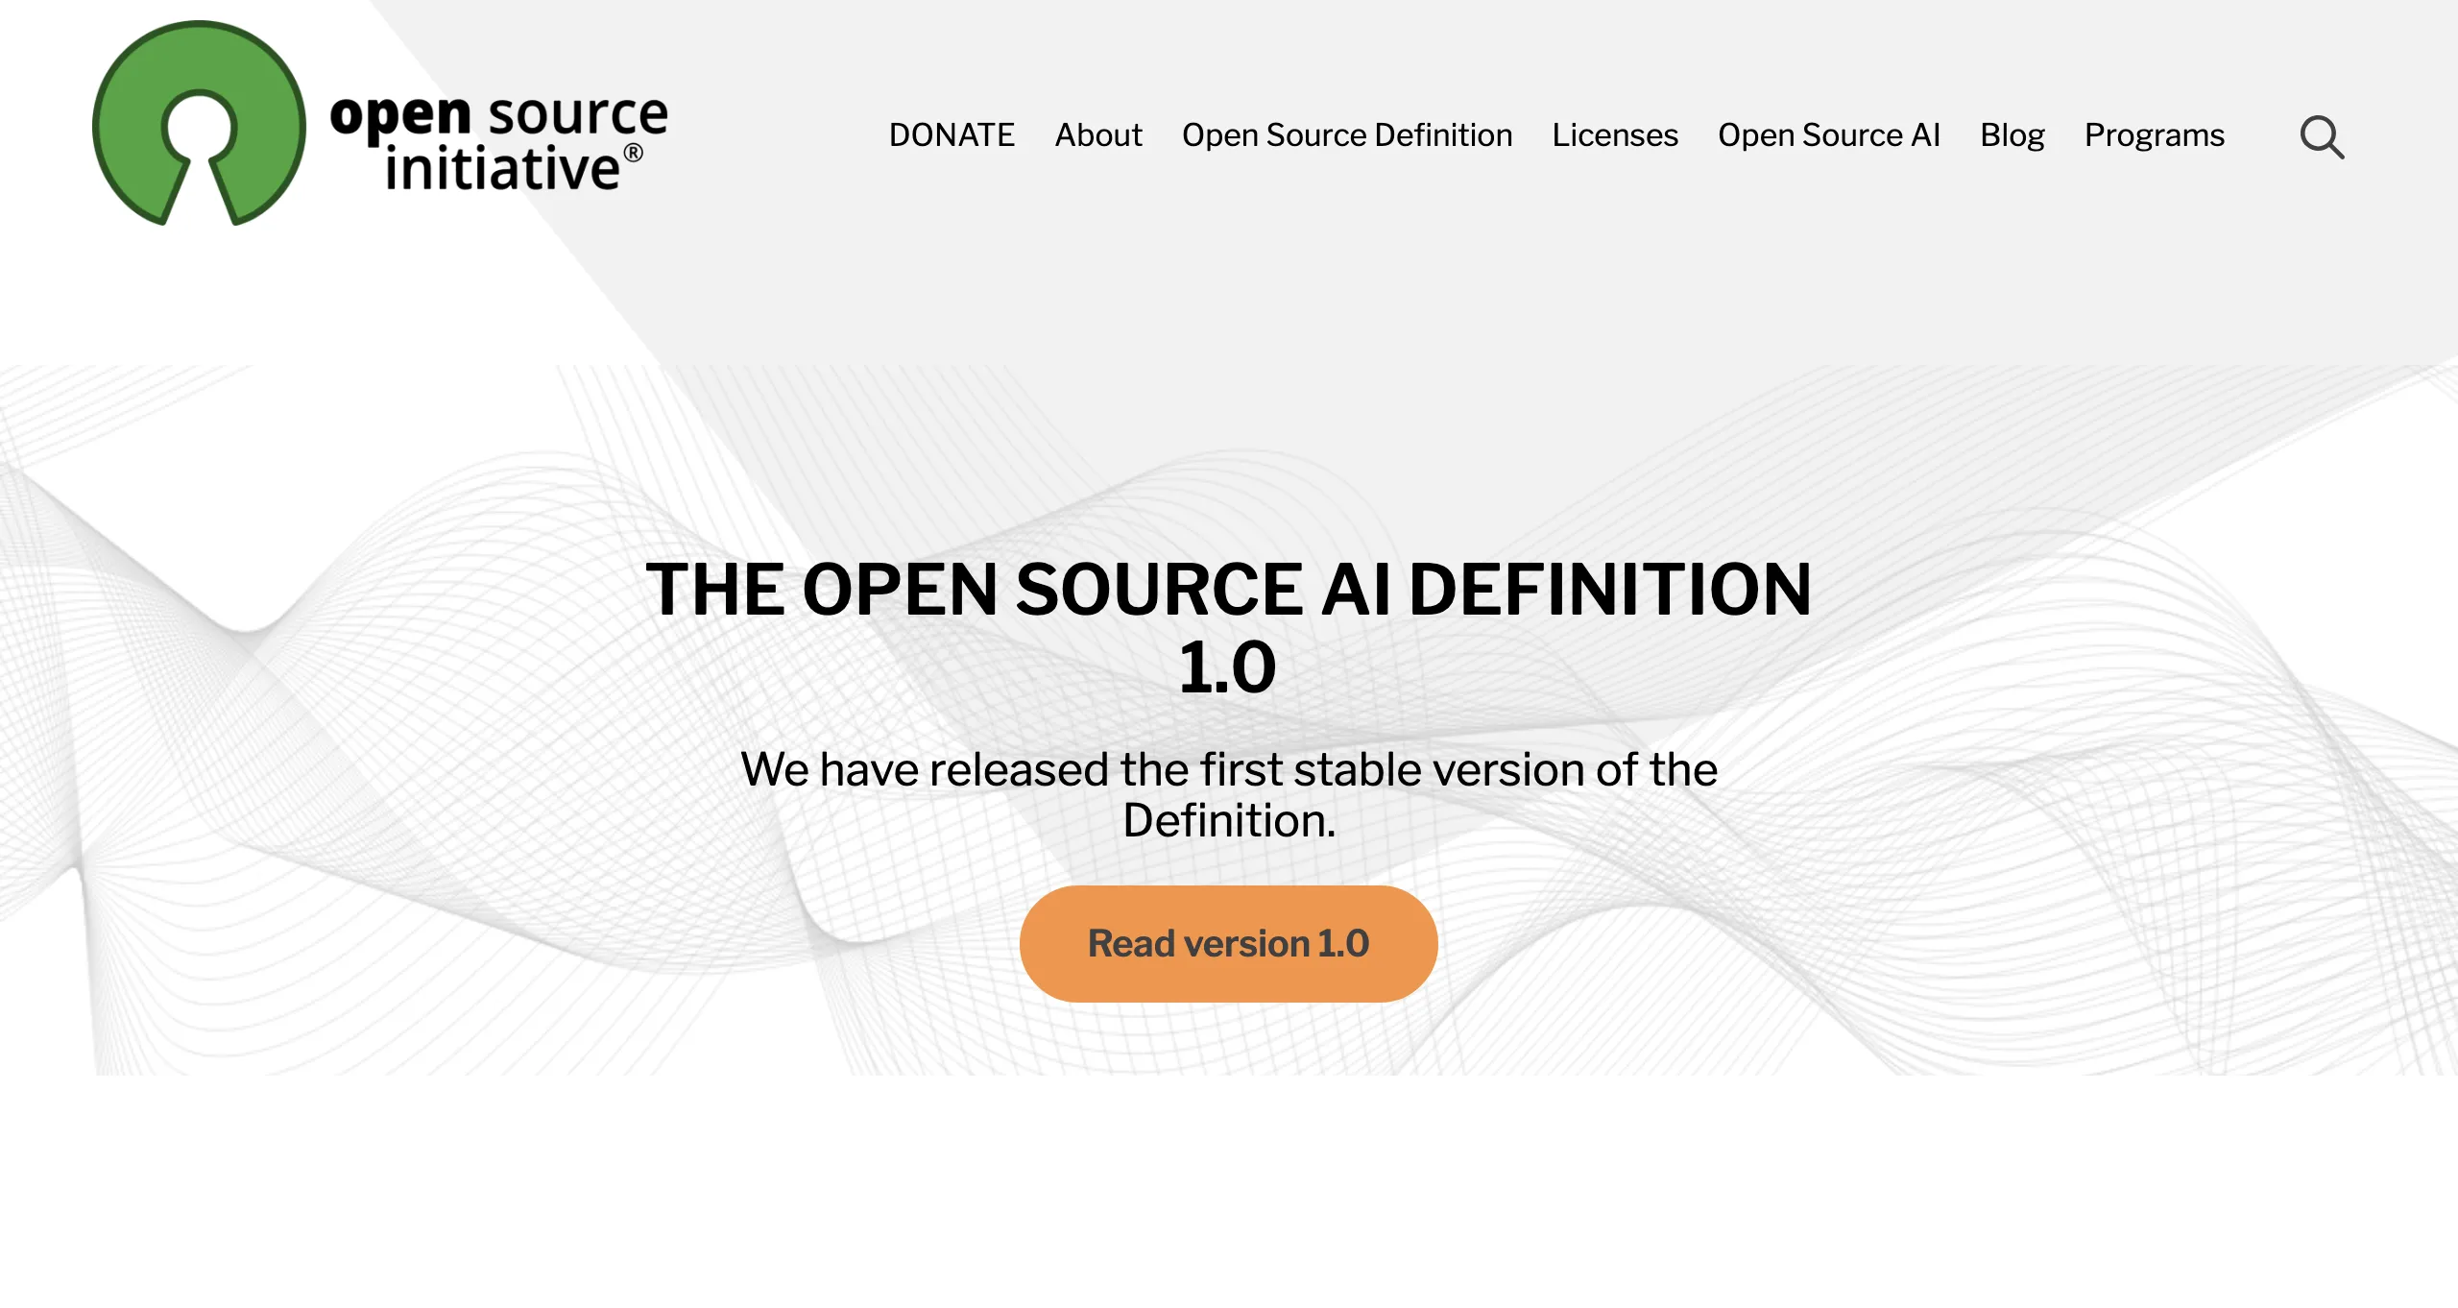Click the Read version 1.0 button

pos(1228,943)
